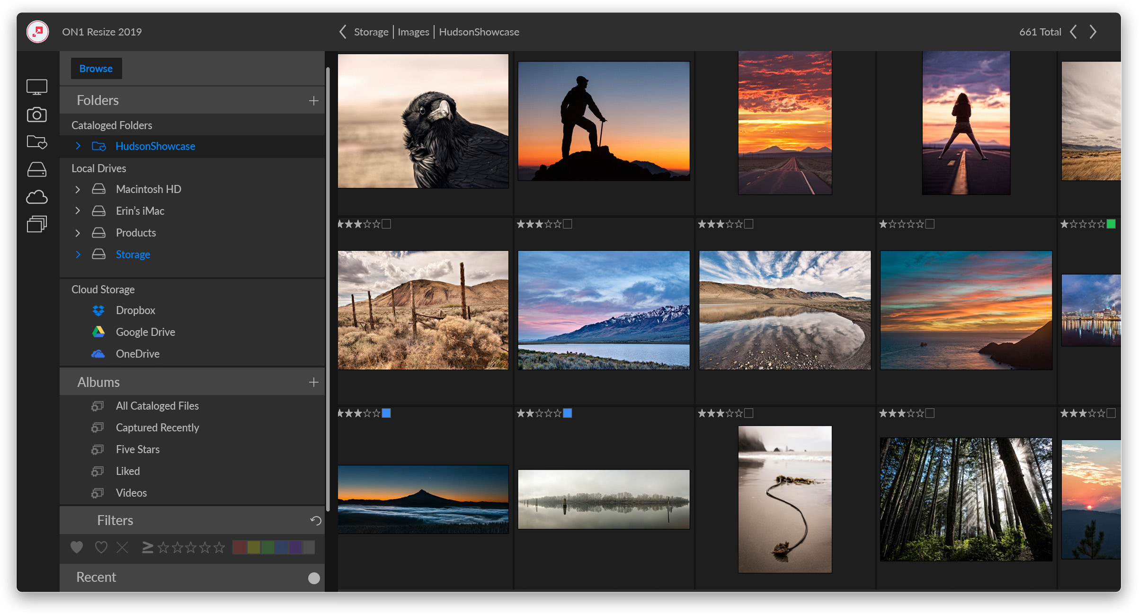The width and height of the screenshot is (1139, 614).
Task: Open the cloud storage sidebar icon
Action: tap(36, 197)
